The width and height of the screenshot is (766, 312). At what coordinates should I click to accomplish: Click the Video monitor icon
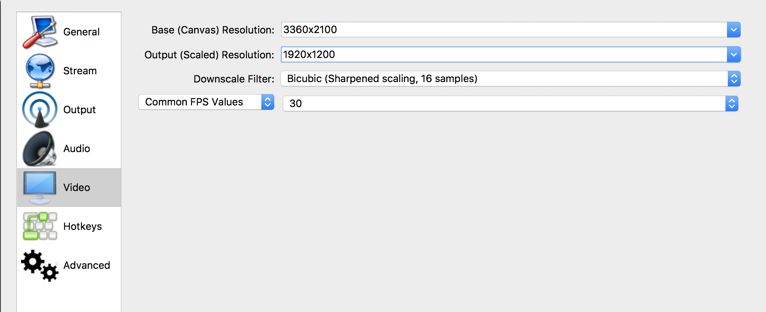[x=40, y=188]
